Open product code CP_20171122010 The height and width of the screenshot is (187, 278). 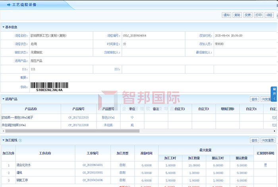(78, 118)
